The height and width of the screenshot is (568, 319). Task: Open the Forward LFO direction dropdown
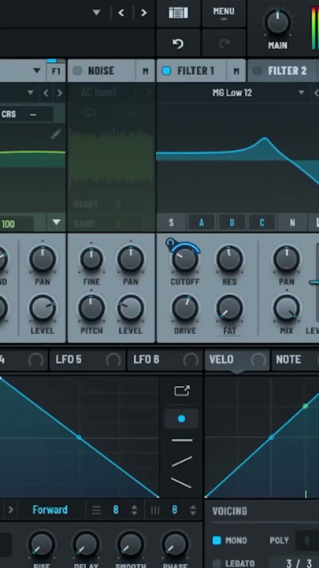(50, 510)
